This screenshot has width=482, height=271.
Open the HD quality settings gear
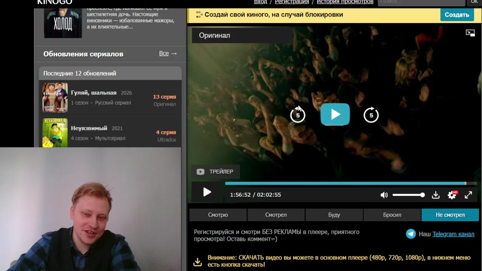pyautogui.click(x=452, y=195)
